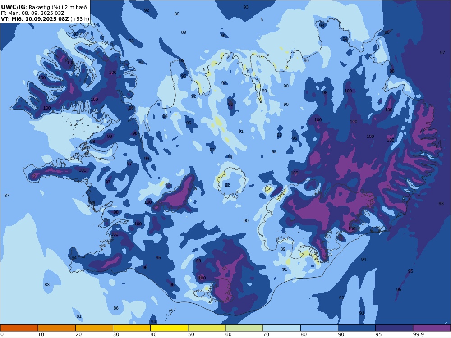Click the legend tick label '20'
The height and width of the screenshot is (338, 451).
tap(78, 334)
